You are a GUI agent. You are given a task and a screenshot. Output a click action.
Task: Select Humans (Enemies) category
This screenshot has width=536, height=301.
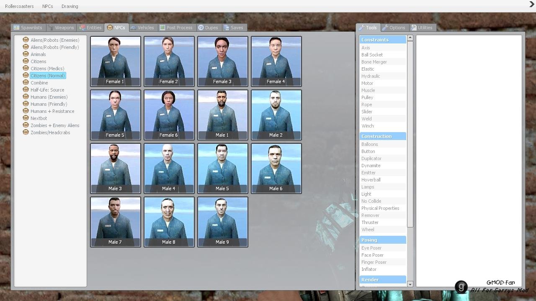pos(49,97)
